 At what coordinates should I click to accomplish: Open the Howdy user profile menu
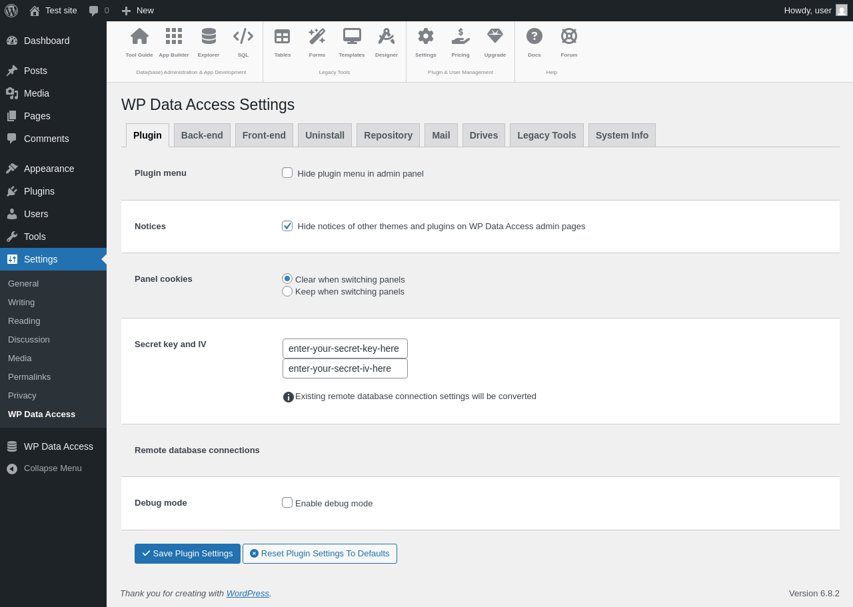tap(816, 11)
